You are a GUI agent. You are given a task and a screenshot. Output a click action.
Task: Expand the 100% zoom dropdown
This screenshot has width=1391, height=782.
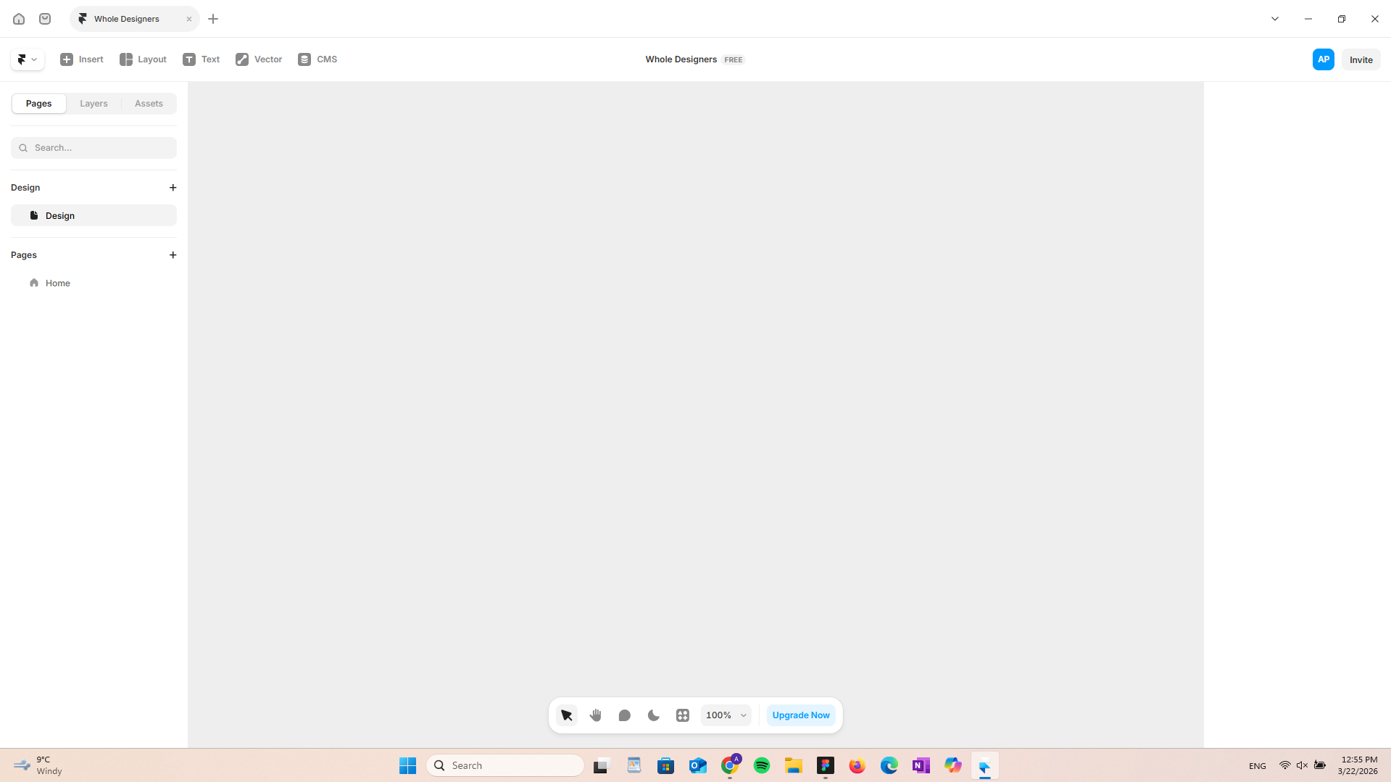[x=726, y=715]
